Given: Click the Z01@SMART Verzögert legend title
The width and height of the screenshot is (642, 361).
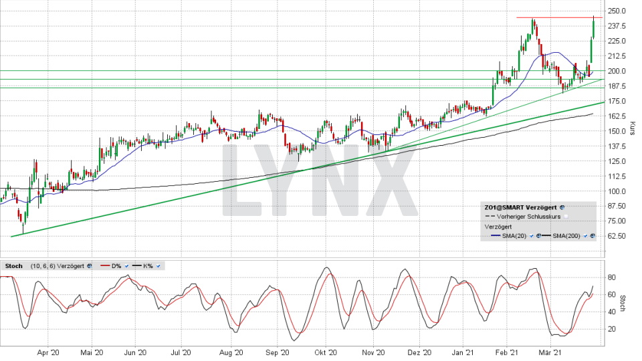Looking at the screenshot, I should coord(520,208).
